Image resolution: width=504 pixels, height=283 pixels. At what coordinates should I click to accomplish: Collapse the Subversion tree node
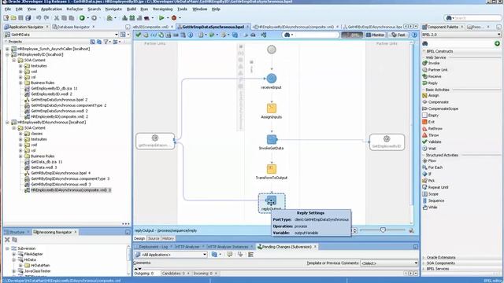7,248
